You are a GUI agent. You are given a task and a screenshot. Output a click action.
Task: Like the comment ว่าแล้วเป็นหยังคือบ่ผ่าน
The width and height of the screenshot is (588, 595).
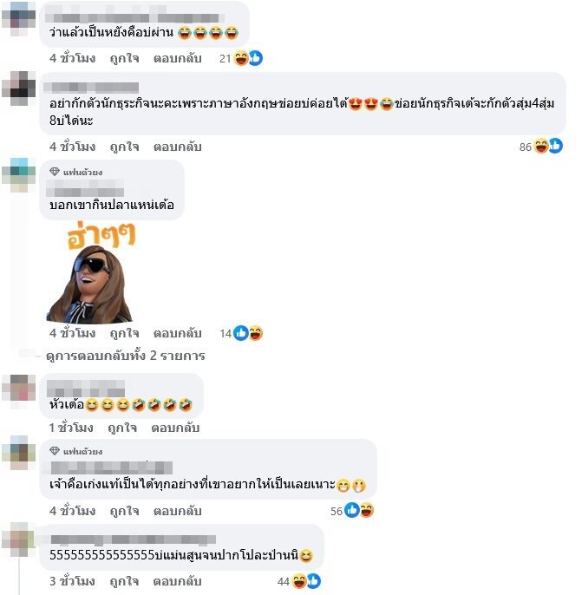click(124, 58)
